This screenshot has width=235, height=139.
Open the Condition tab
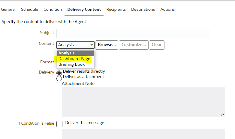tap(53, 9)
